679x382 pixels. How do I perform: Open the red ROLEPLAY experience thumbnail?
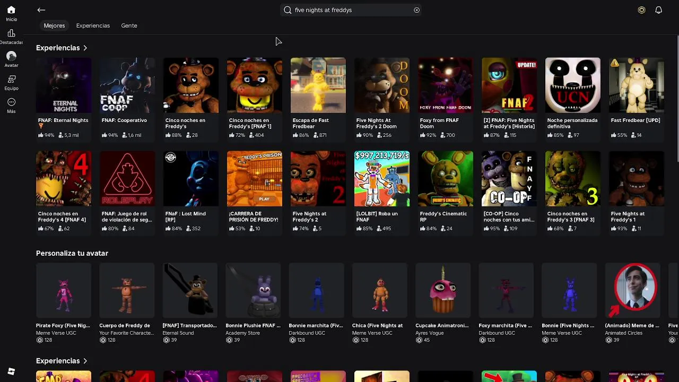127,178
